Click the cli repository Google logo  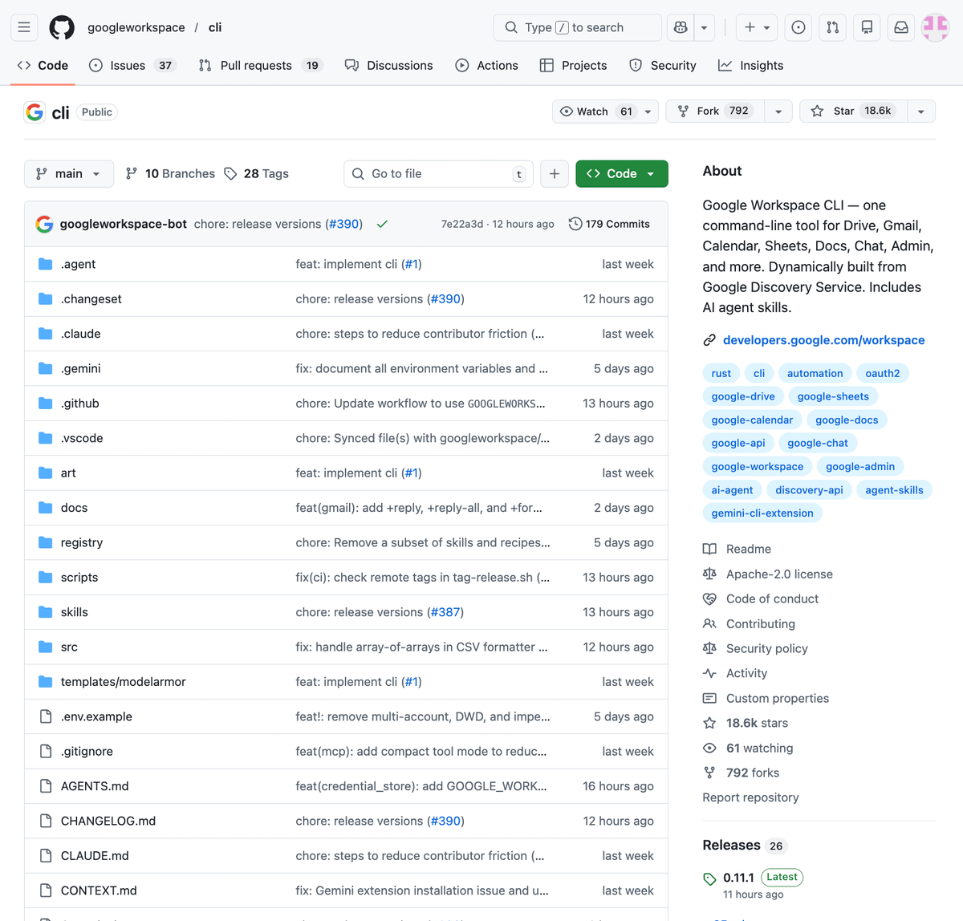coord(35,112)
